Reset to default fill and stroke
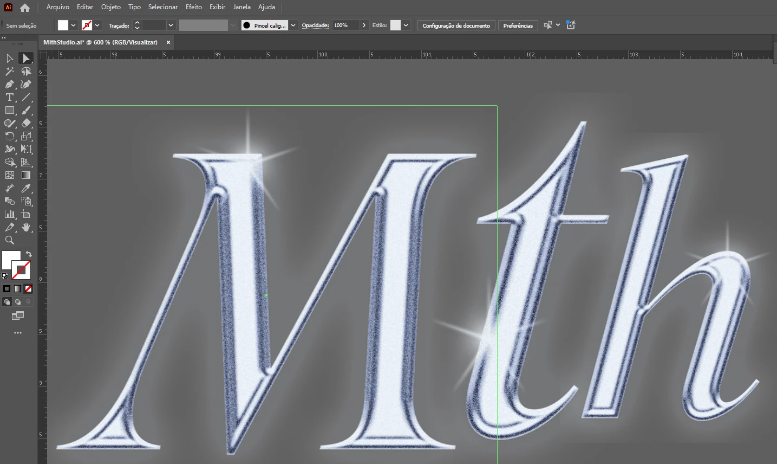Viewport: 777px width, 464px height. click(x=5, y=275)
